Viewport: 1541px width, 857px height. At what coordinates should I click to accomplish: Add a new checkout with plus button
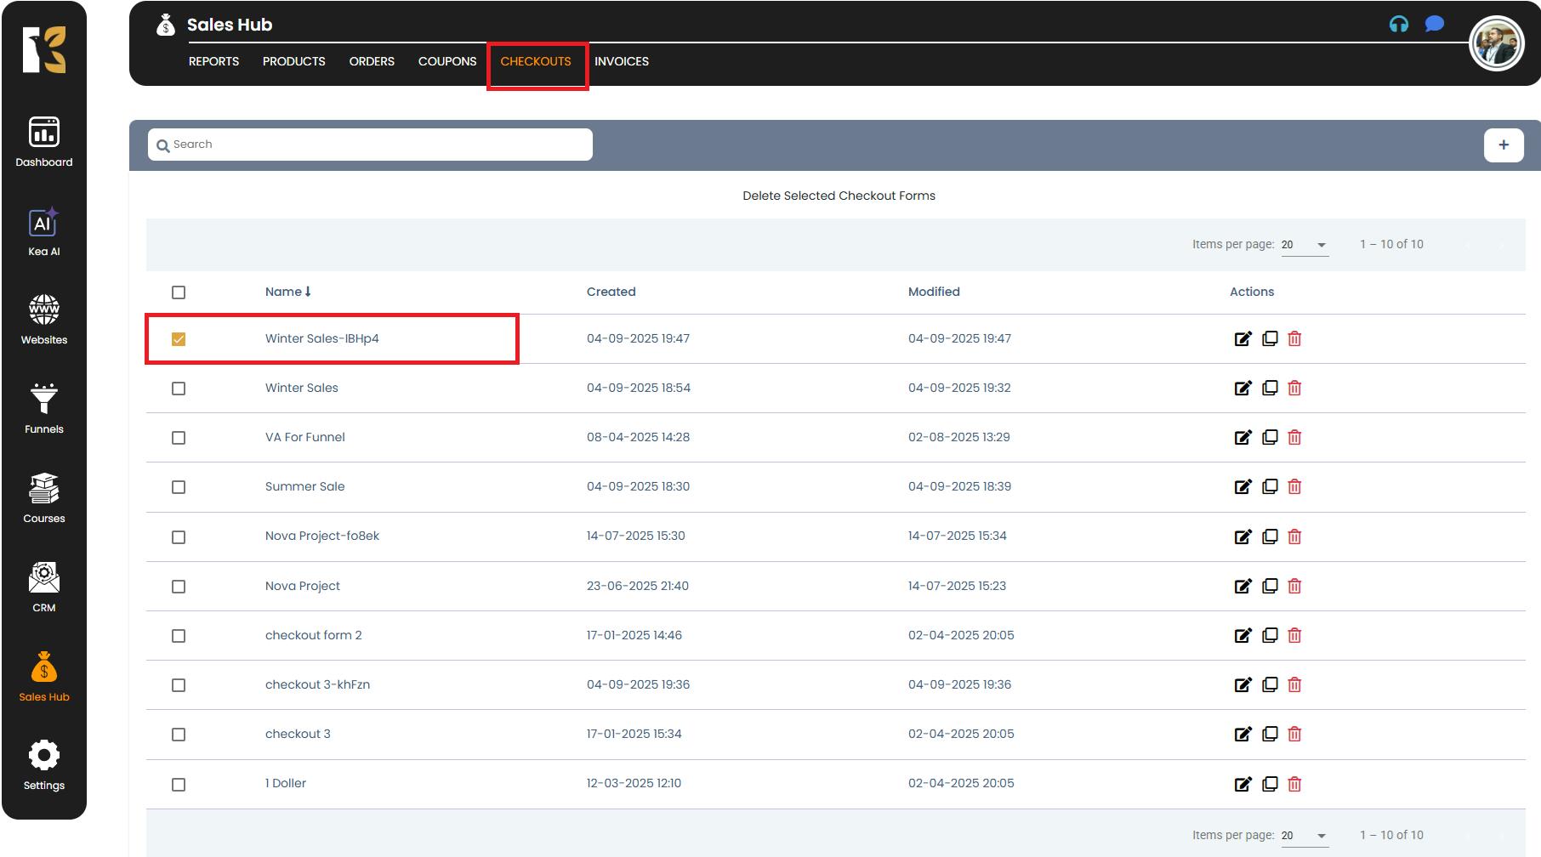[x=1503, y=145]
